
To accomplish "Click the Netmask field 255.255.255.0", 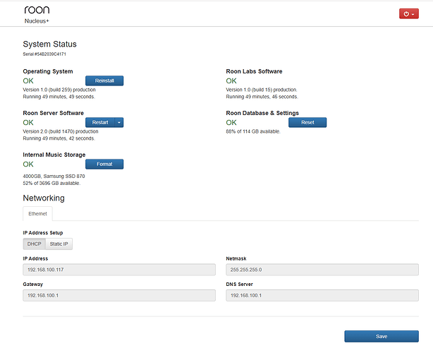I will pos(322,270).
